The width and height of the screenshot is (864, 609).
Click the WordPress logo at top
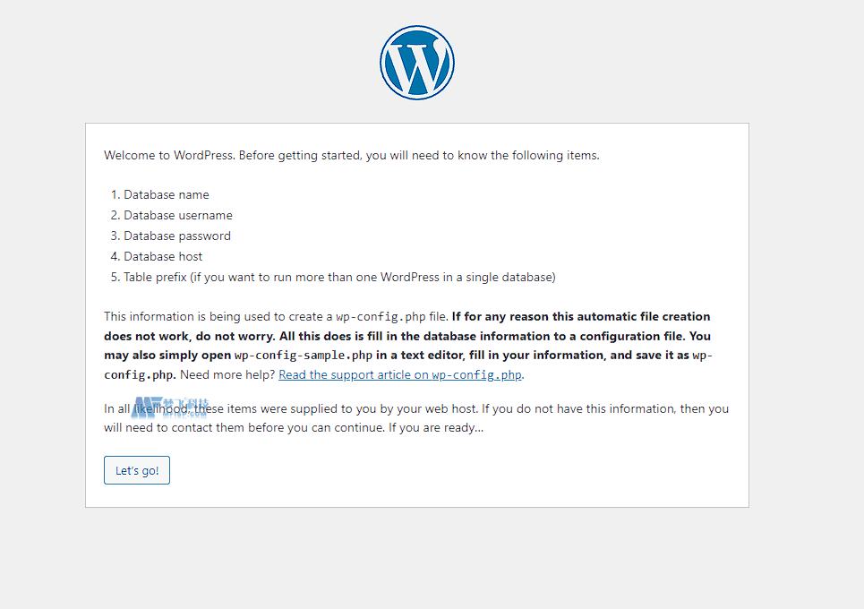[417, 63]
